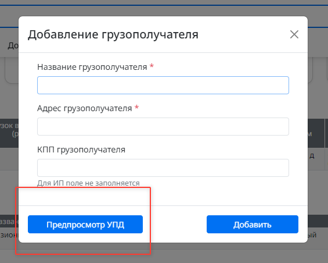Click the hint Для ИП поле не заполняется
The image size is (328, 263).
(x=88, y=183)
